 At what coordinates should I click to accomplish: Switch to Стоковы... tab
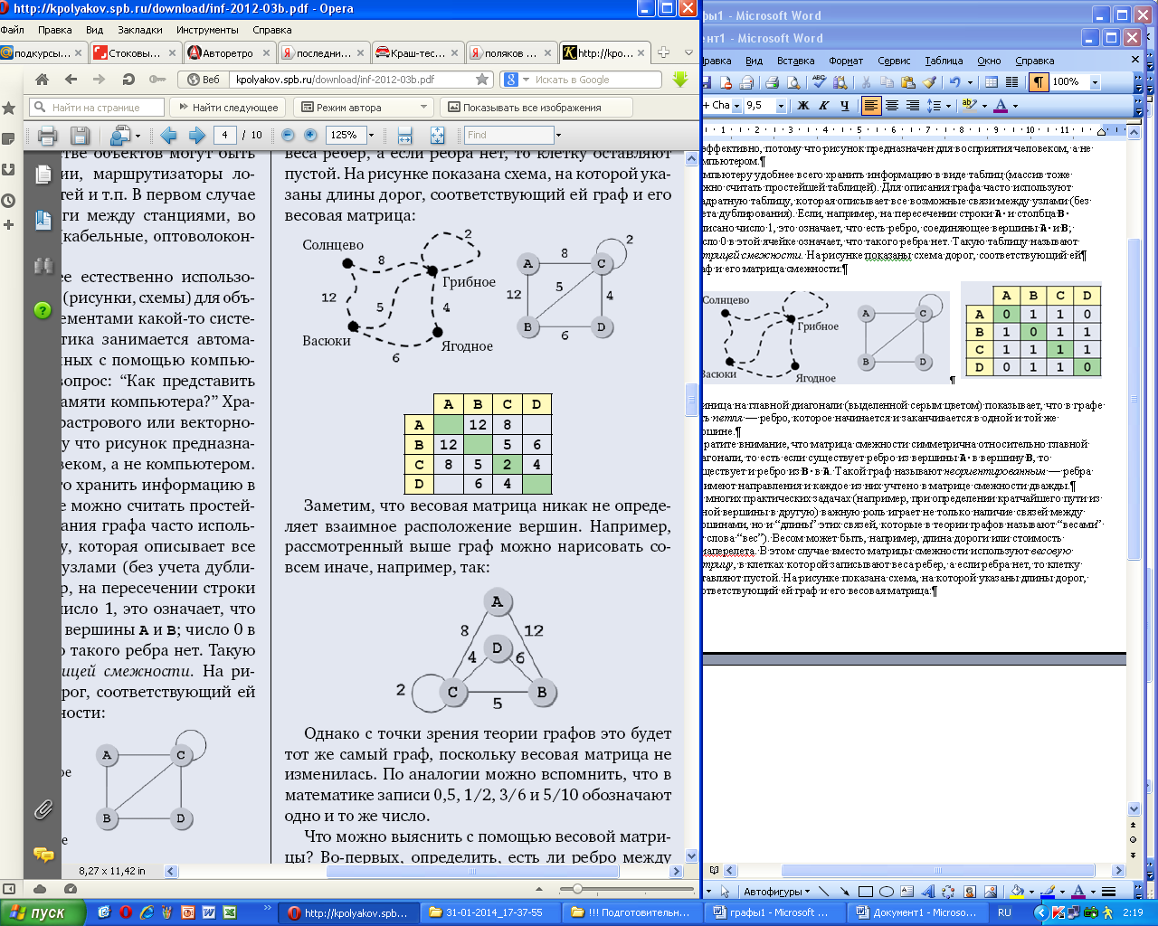point(134,52)
